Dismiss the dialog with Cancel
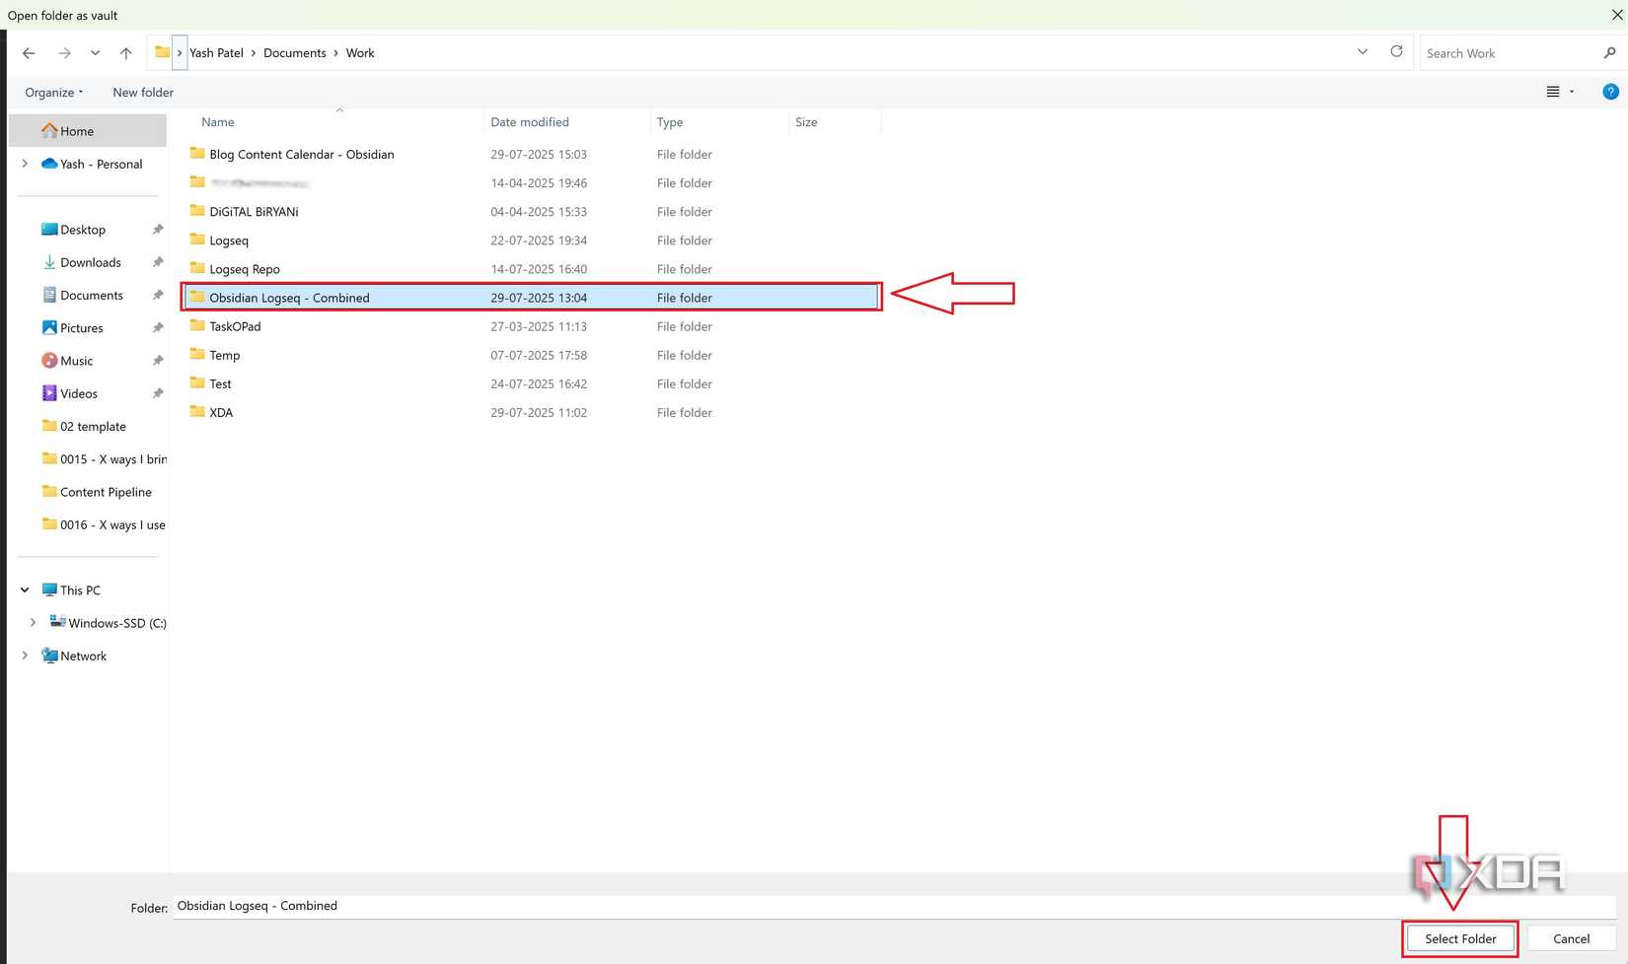The width and height of the screenshot is (1628, 964). click(x=1571, y=938)
